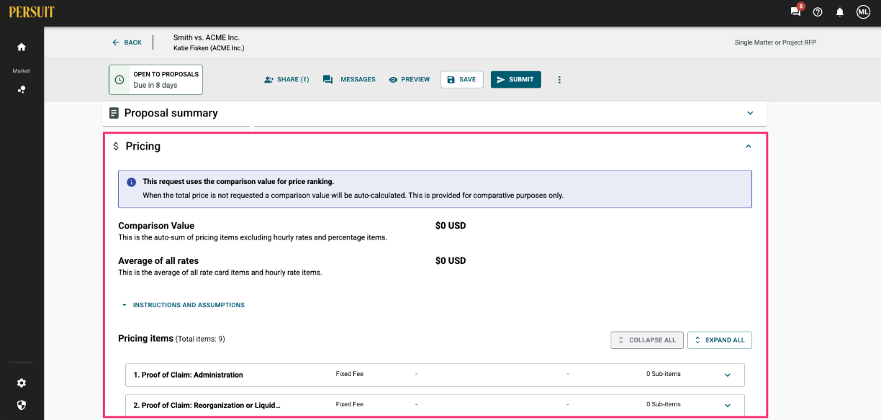Click 'Average of all rates' label
Screen dimensions: 881x420
coord(158,261)
